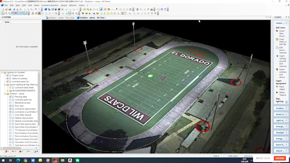290x163 pixels.
Task: Click the clapperboard video icon
Action: coord(152,9)
